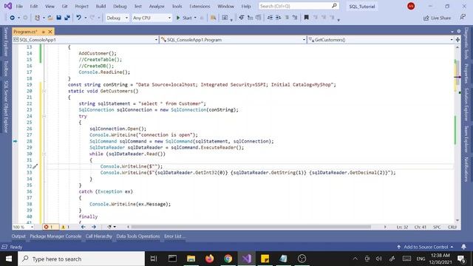Click the Visual Studio logo icon

click(8, 6)
